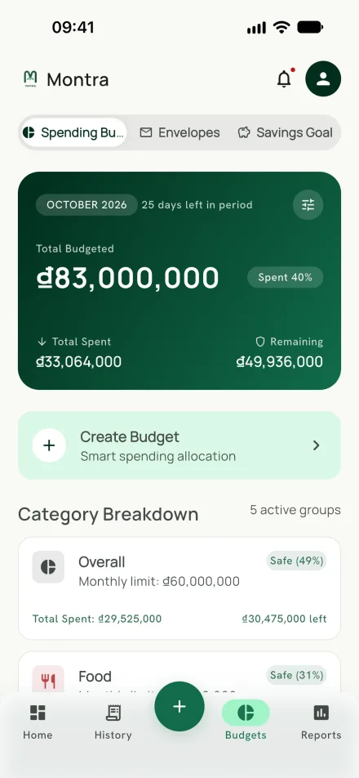Tap the plus circle in Create Budget
Screen dimensions: 359x778
click(49, 445)
